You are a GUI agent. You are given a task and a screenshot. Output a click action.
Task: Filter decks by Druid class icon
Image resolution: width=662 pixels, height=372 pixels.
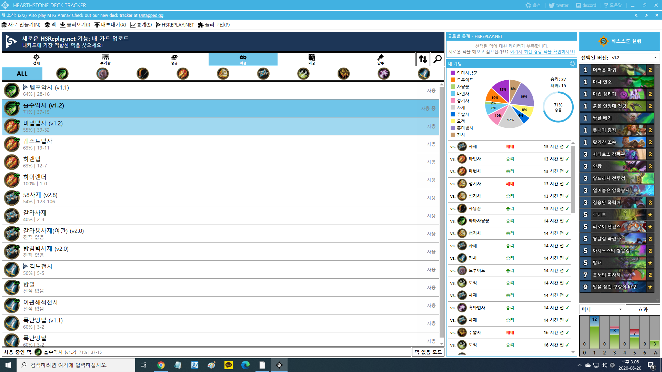tap(102, 74)
